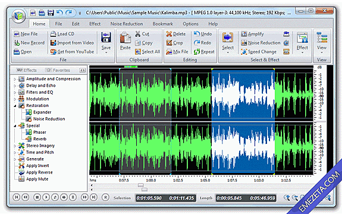
Task: Click Mix File in Editing group
Action: point(177,52)
